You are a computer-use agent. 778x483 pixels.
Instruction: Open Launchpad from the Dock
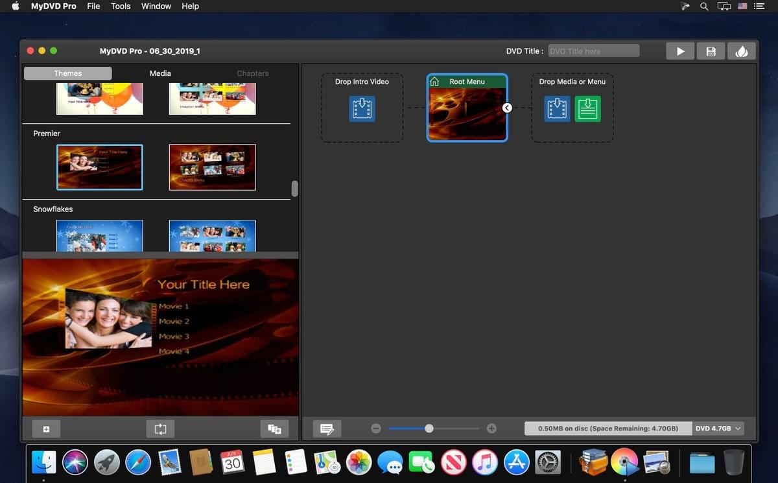coord(106,462)
